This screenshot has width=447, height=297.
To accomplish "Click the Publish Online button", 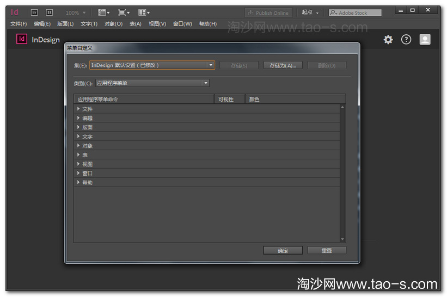I will pyautogui.click(x=268, y=13).
